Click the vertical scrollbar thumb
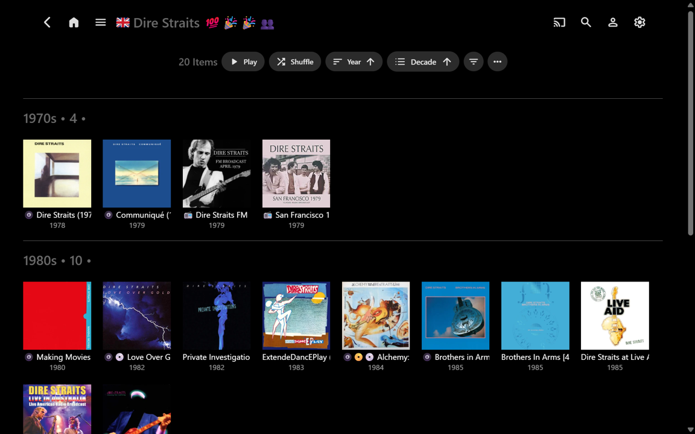 coord(691,123)
